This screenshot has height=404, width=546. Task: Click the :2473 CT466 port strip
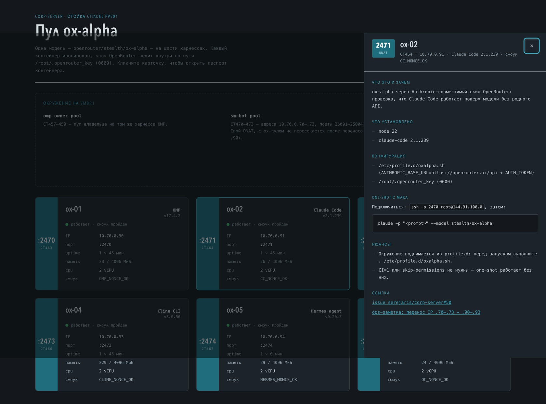[x=46, y=344]
